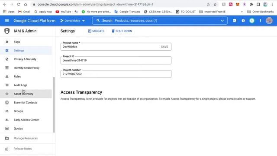Open Groups page in sidebar
The height and width of the screenshot is (156, 277).
coord(18,111)
